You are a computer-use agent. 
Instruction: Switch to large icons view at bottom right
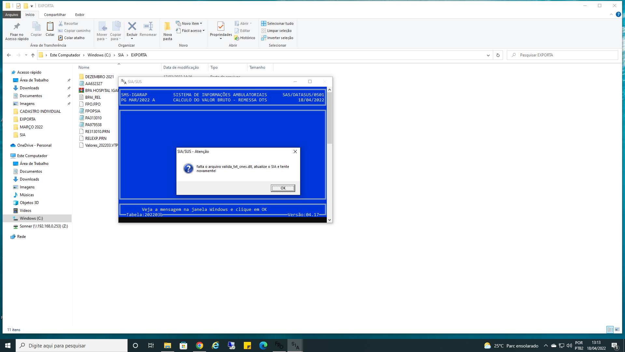click(x=617, y=330)
